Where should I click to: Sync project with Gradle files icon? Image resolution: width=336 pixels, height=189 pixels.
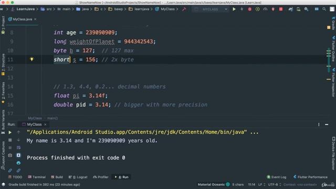[x=290, y=9]
